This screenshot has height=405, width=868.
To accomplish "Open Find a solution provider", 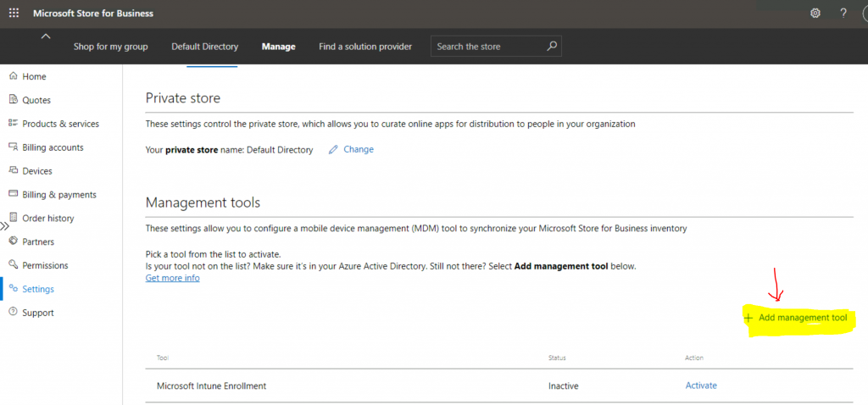I will [365, 47].
